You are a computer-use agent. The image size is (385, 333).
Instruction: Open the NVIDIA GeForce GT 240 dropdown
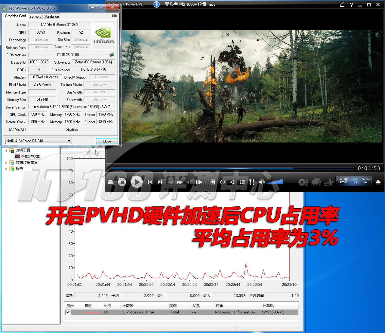[38, 141]
